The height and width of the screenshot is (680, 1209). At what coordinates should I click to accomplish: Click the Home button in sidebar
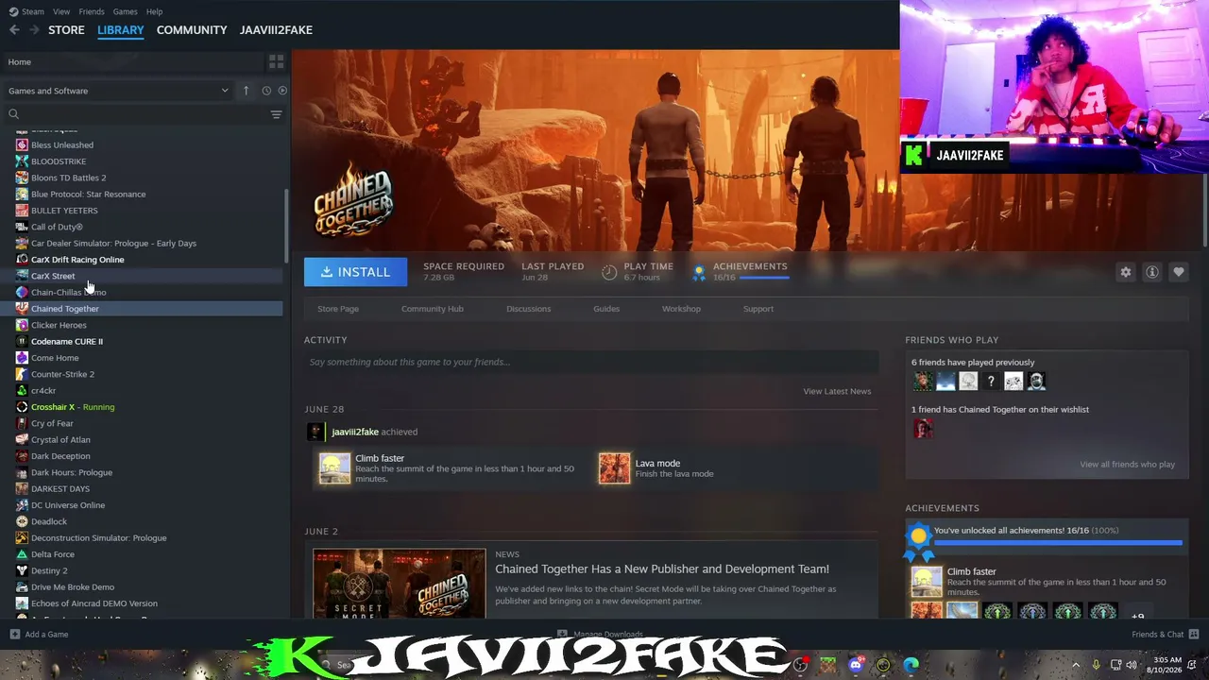(x=132, y=61)
